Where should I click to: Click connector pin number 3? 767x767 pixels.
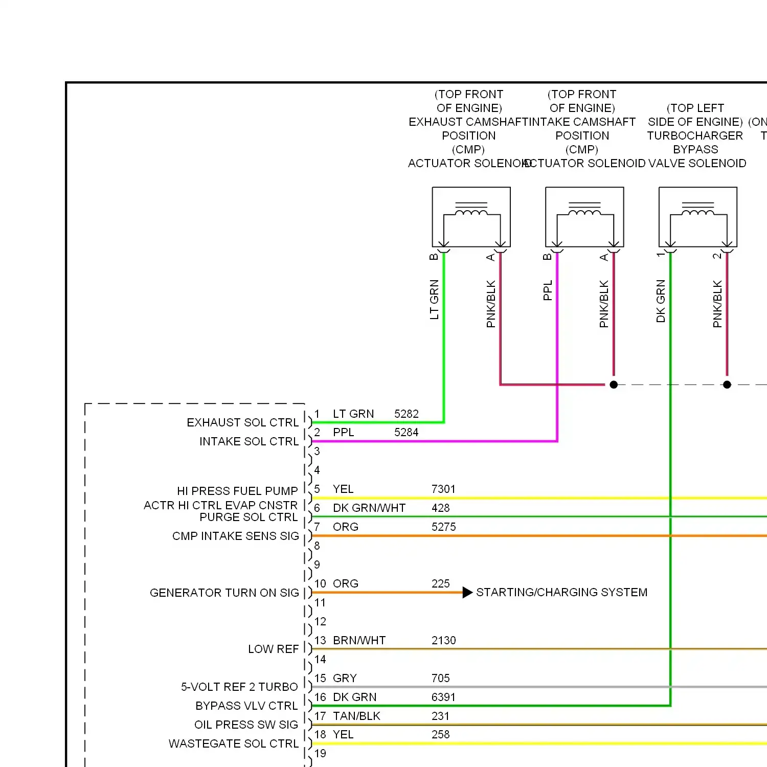pos(317,451)
